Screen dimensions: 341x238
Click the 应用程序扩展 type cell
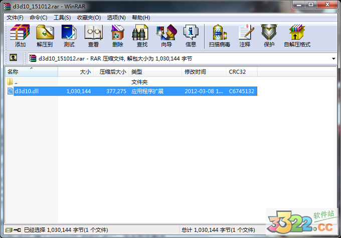(x=147, y=91)
